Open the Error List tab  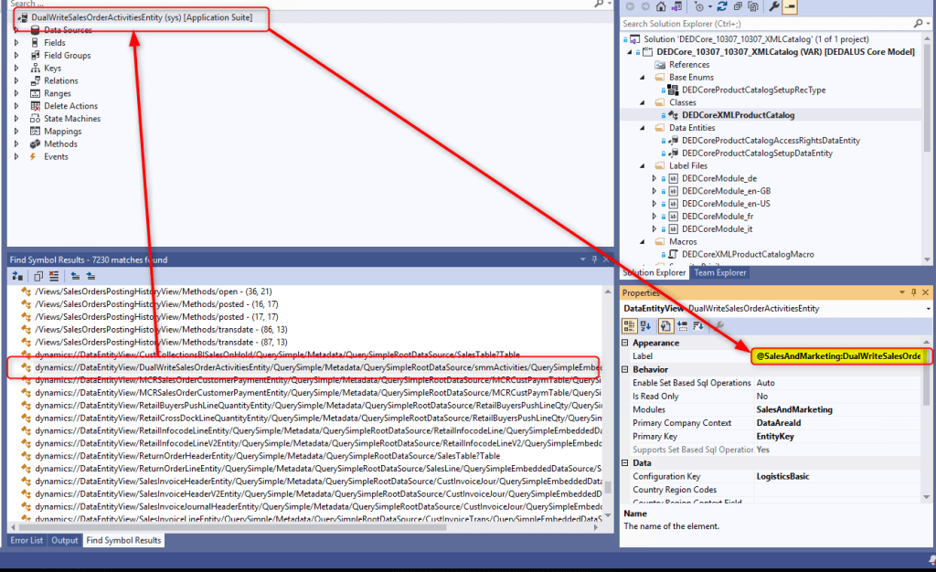pyautogui.click(x=27, y=540)
